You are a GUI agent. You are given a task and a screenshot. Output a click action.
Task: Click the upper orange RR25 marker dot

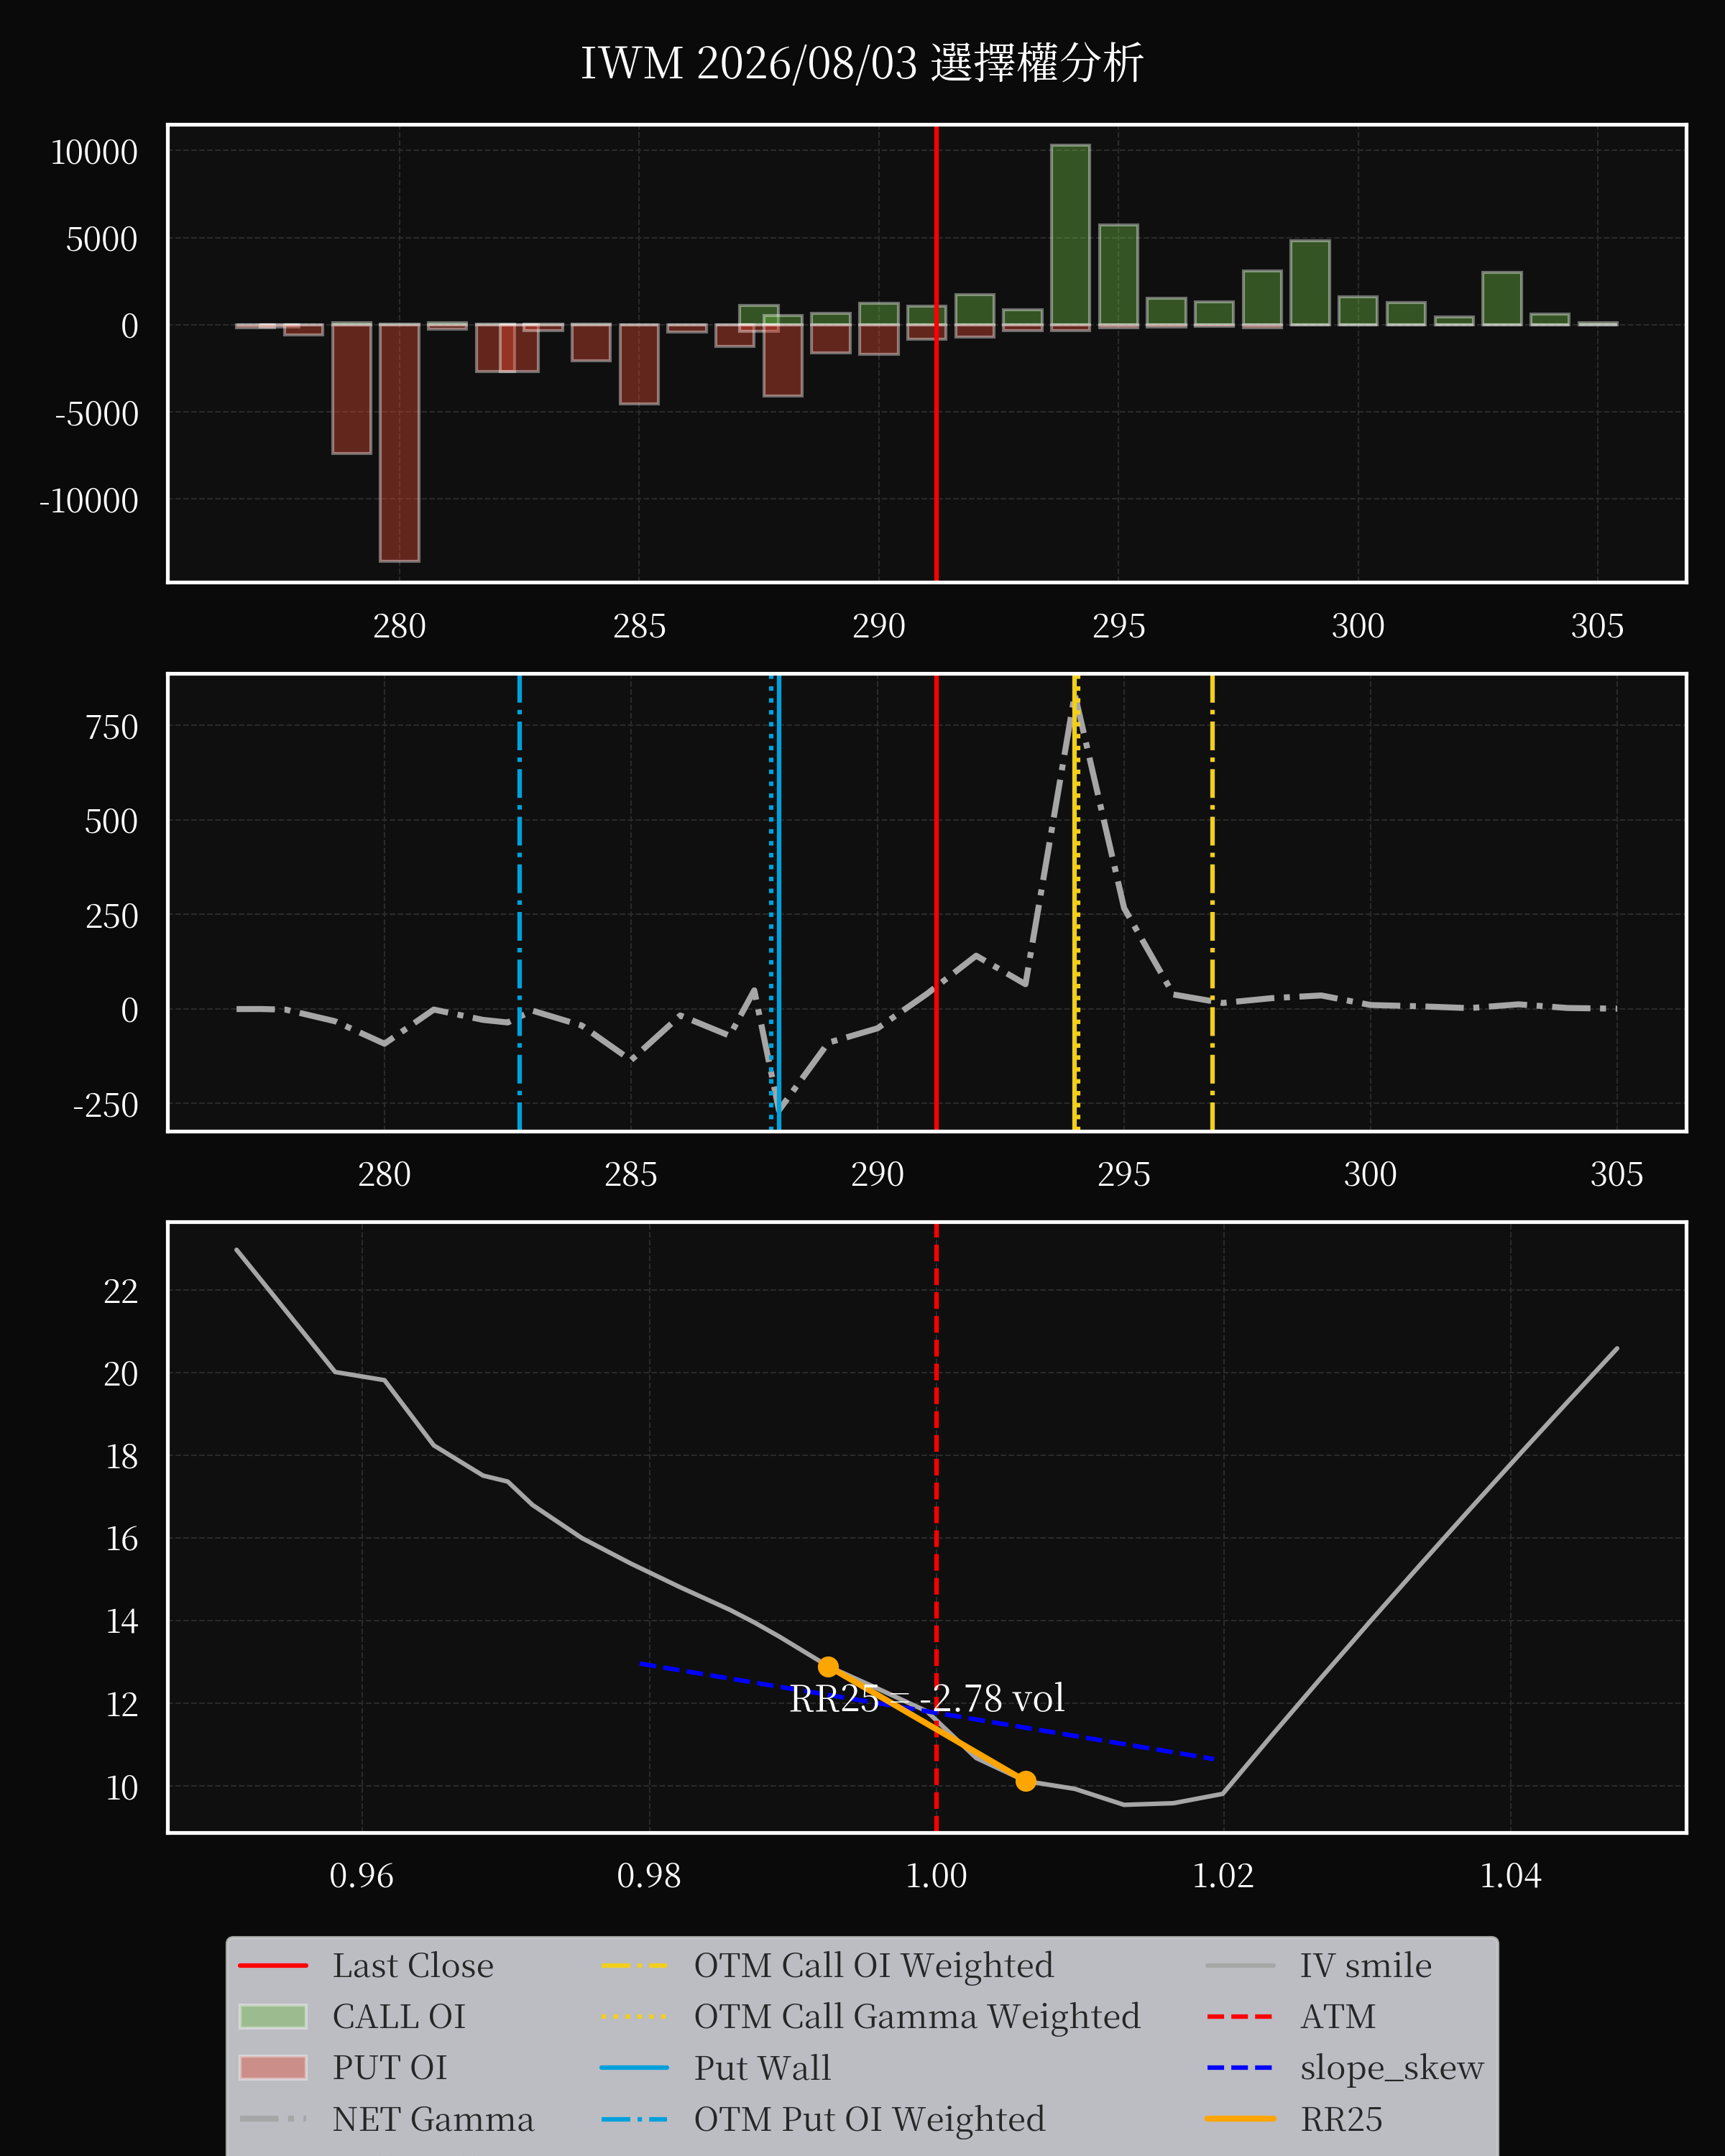[828, 1666]
